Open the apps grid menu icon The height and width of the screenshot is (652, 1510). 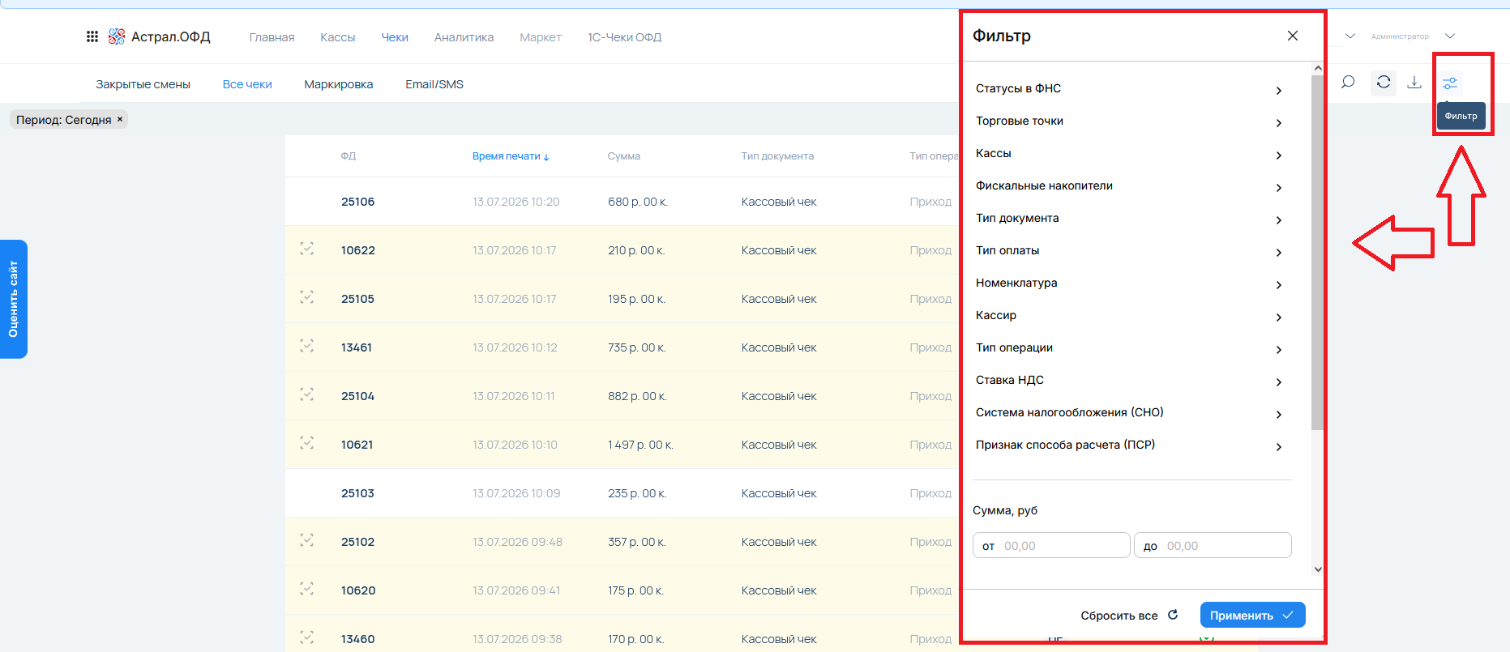[x=92, y=36]
